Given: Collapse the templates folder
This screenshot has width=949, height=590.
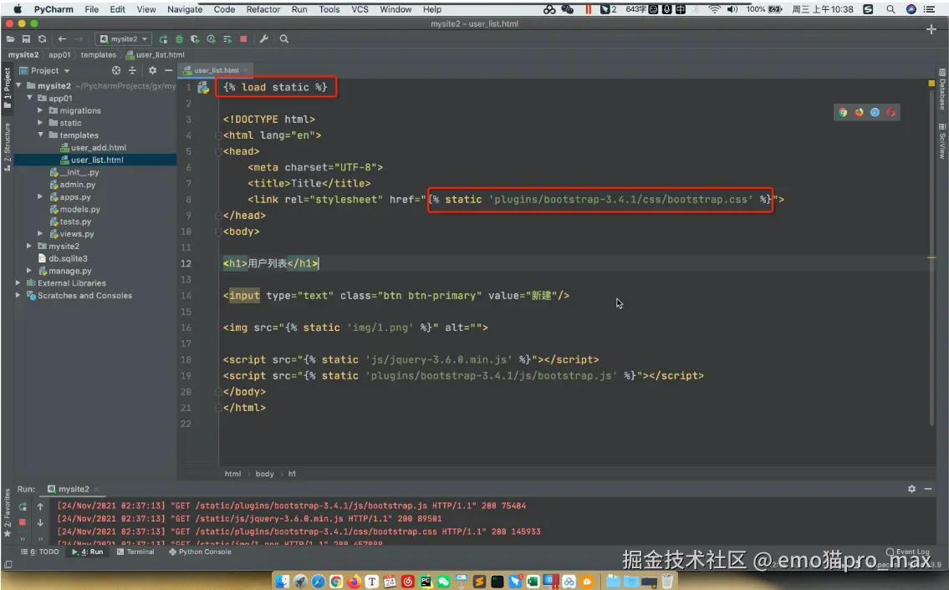Looking at the screenshot, I should click(x=40, y=135).
